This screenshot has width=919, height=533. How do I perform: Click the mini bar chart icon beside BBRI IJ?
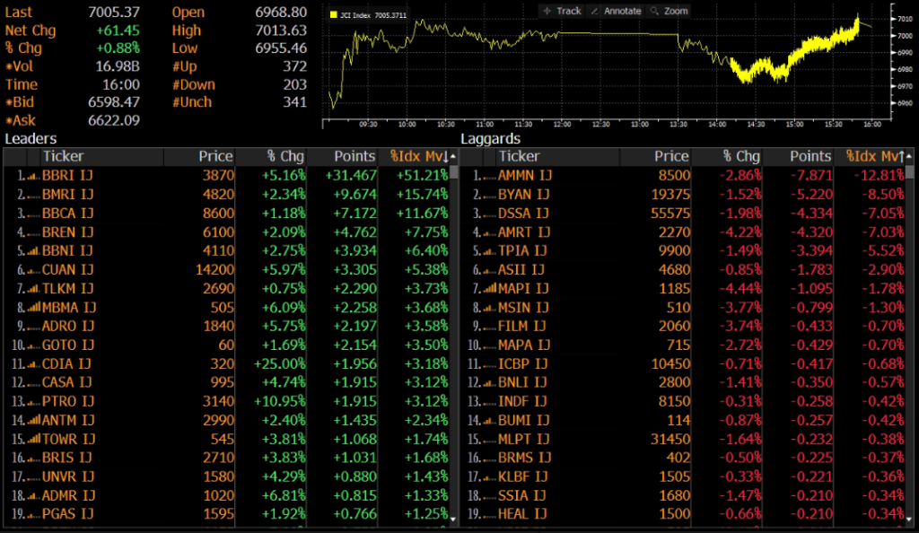coord(33,176)
